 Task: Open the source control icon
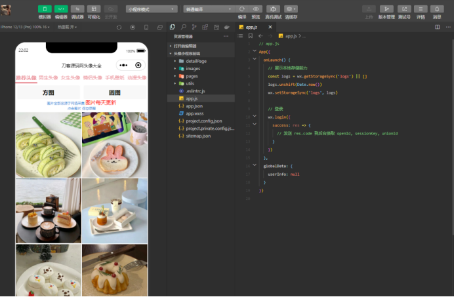coord(194,27)
